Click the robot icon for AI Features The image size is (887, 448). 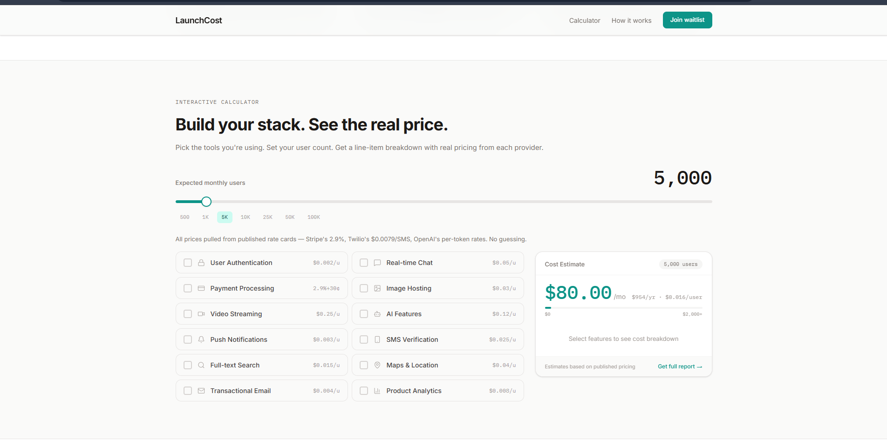pyautogui.click(x=377, y=314)
